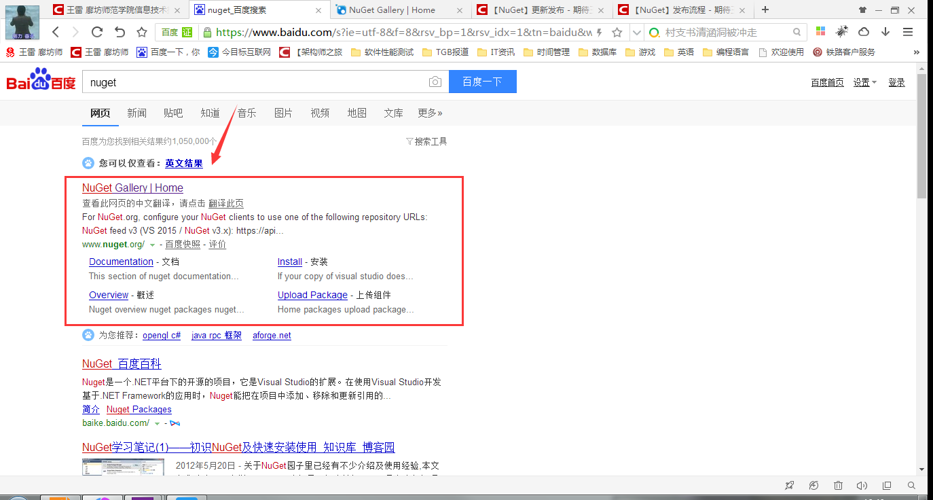
Task: Click the 百度一下 search button
Action: [x=482, y=82]
